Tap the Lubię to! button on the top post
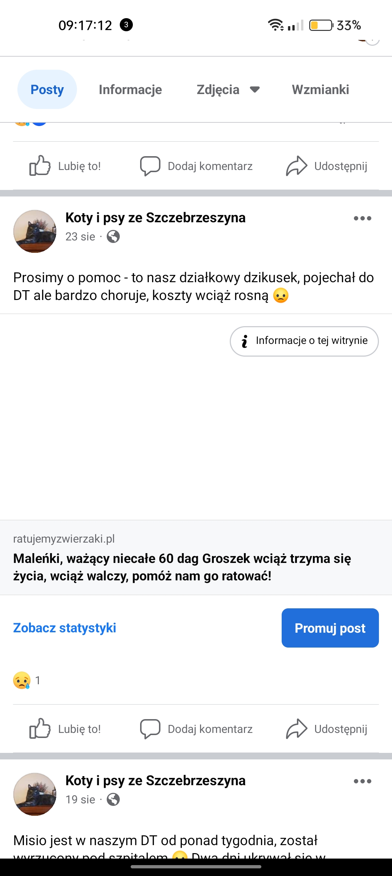This screenshot has height=876, width=392. point(65,166)
